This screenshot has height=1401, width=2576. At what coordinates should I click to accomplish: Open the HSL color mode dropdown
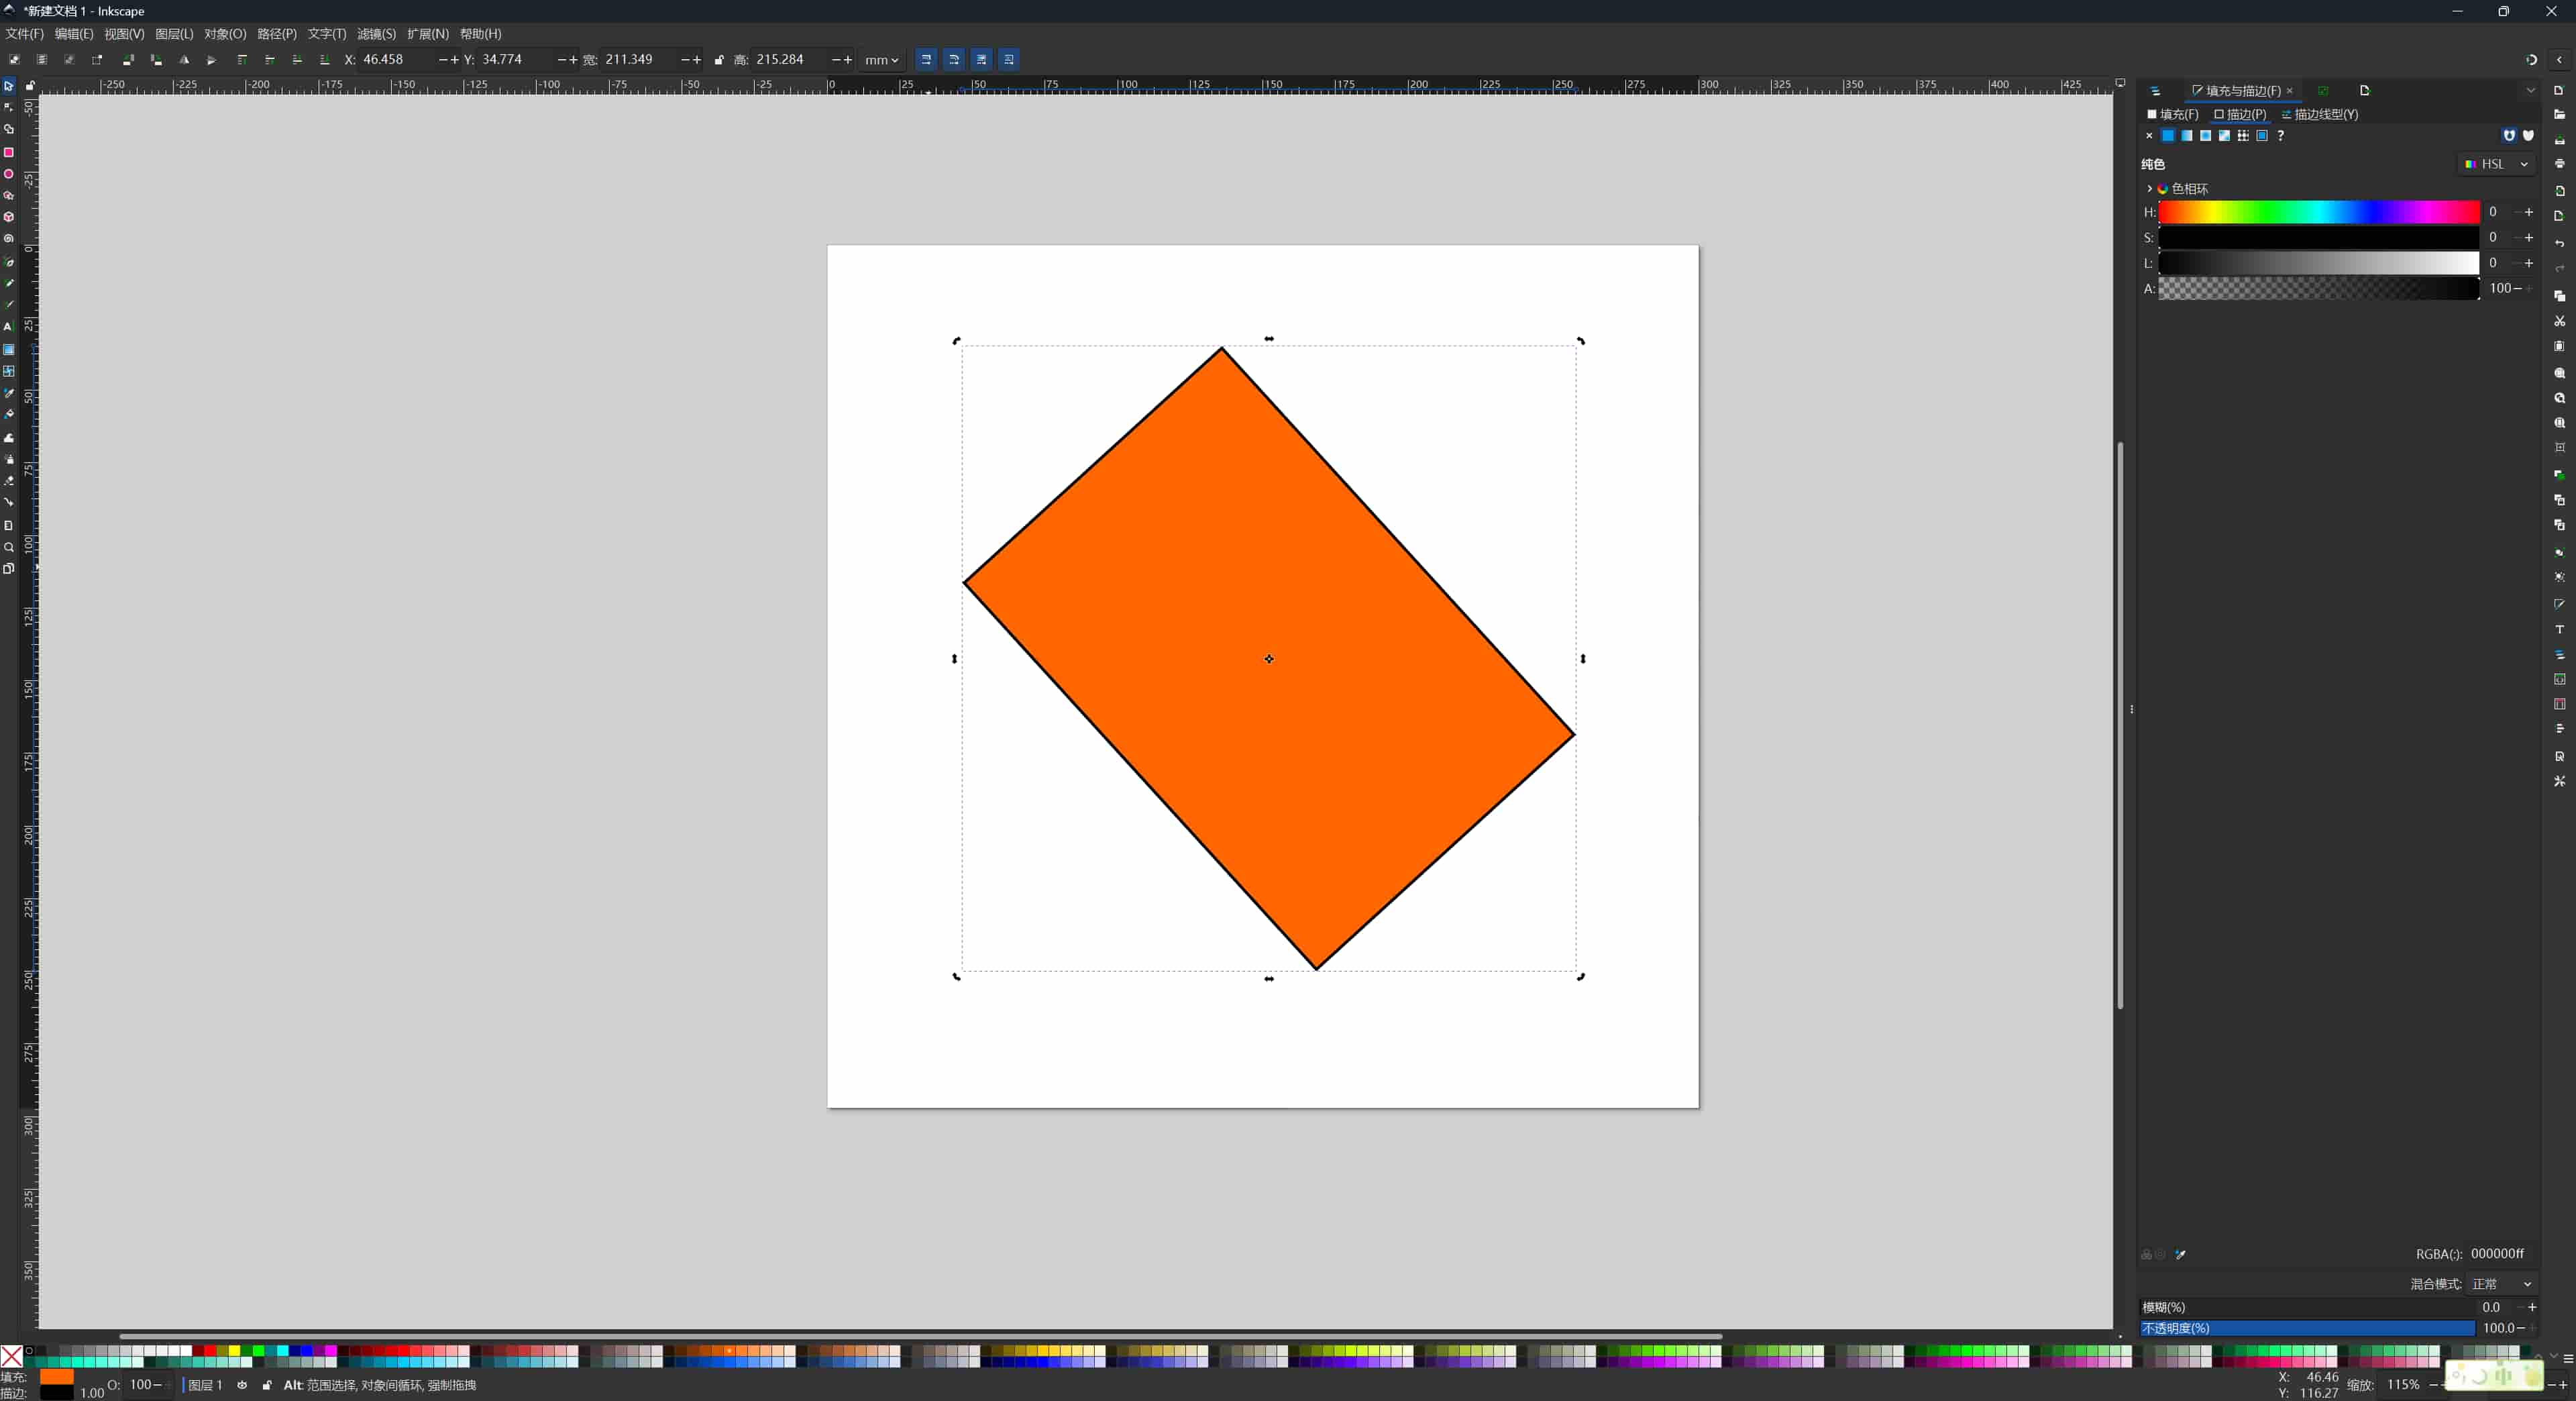2498,164
